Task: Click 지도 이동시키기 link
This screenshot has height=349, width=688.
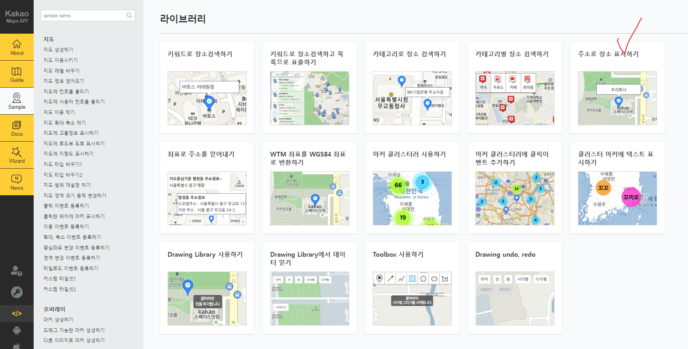Action: click(x=61, y=60)
